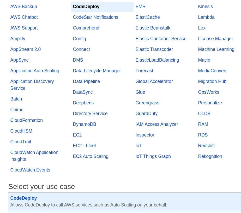
Task: Click the RAM service link
Action: [x=203, y=124]
